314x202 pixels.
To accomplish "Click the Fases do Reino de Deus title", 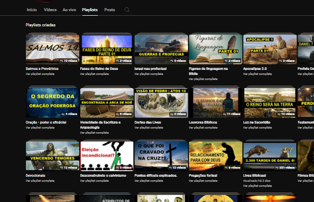I will point(99,69).
